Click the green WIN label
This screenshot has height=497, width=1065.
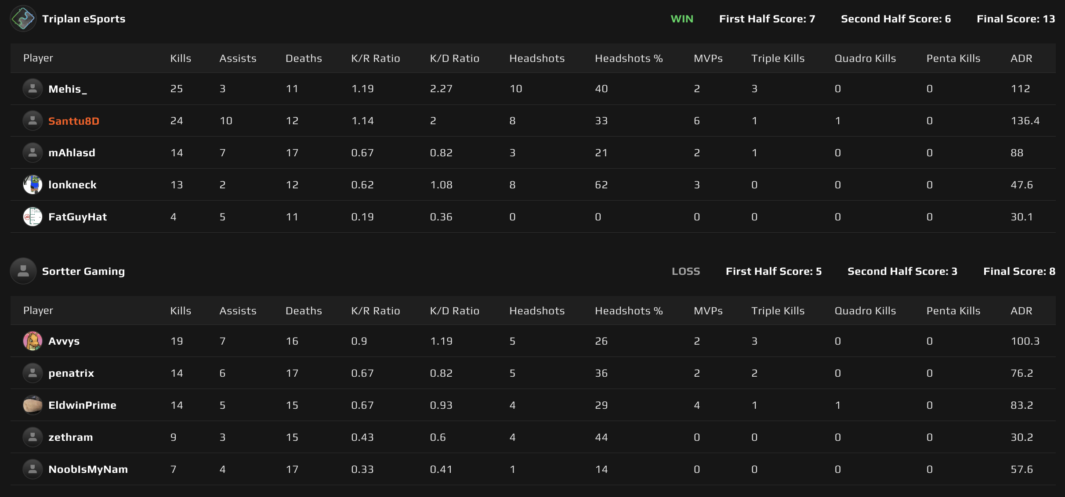point(682,19)
